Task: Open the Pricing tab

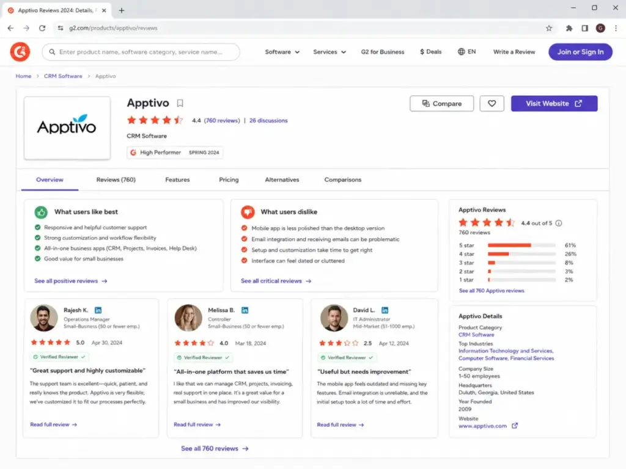Action: (x=229, y=180)
